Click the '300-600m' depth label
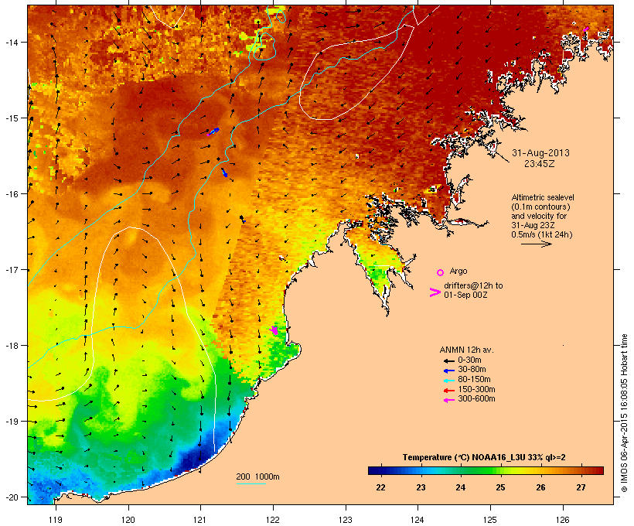This screenshot has height=526, width=634. click(476, 399)
